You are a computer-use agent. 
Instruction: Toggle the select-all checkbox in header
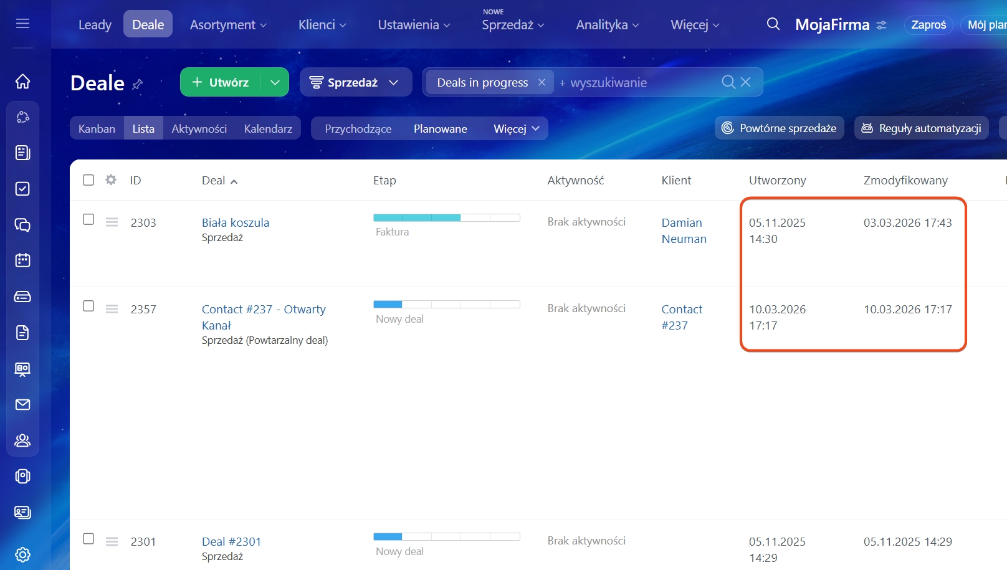[88, 180]
